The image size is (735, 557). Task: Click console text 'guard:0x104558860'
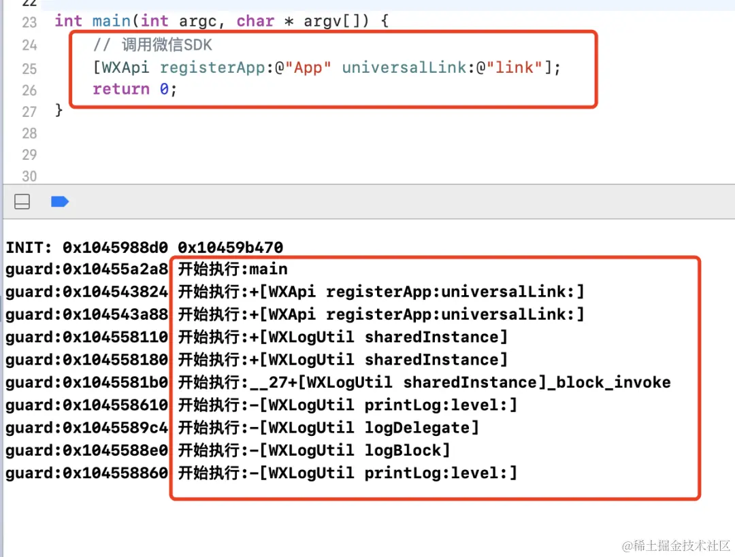[x=86, y=473]
